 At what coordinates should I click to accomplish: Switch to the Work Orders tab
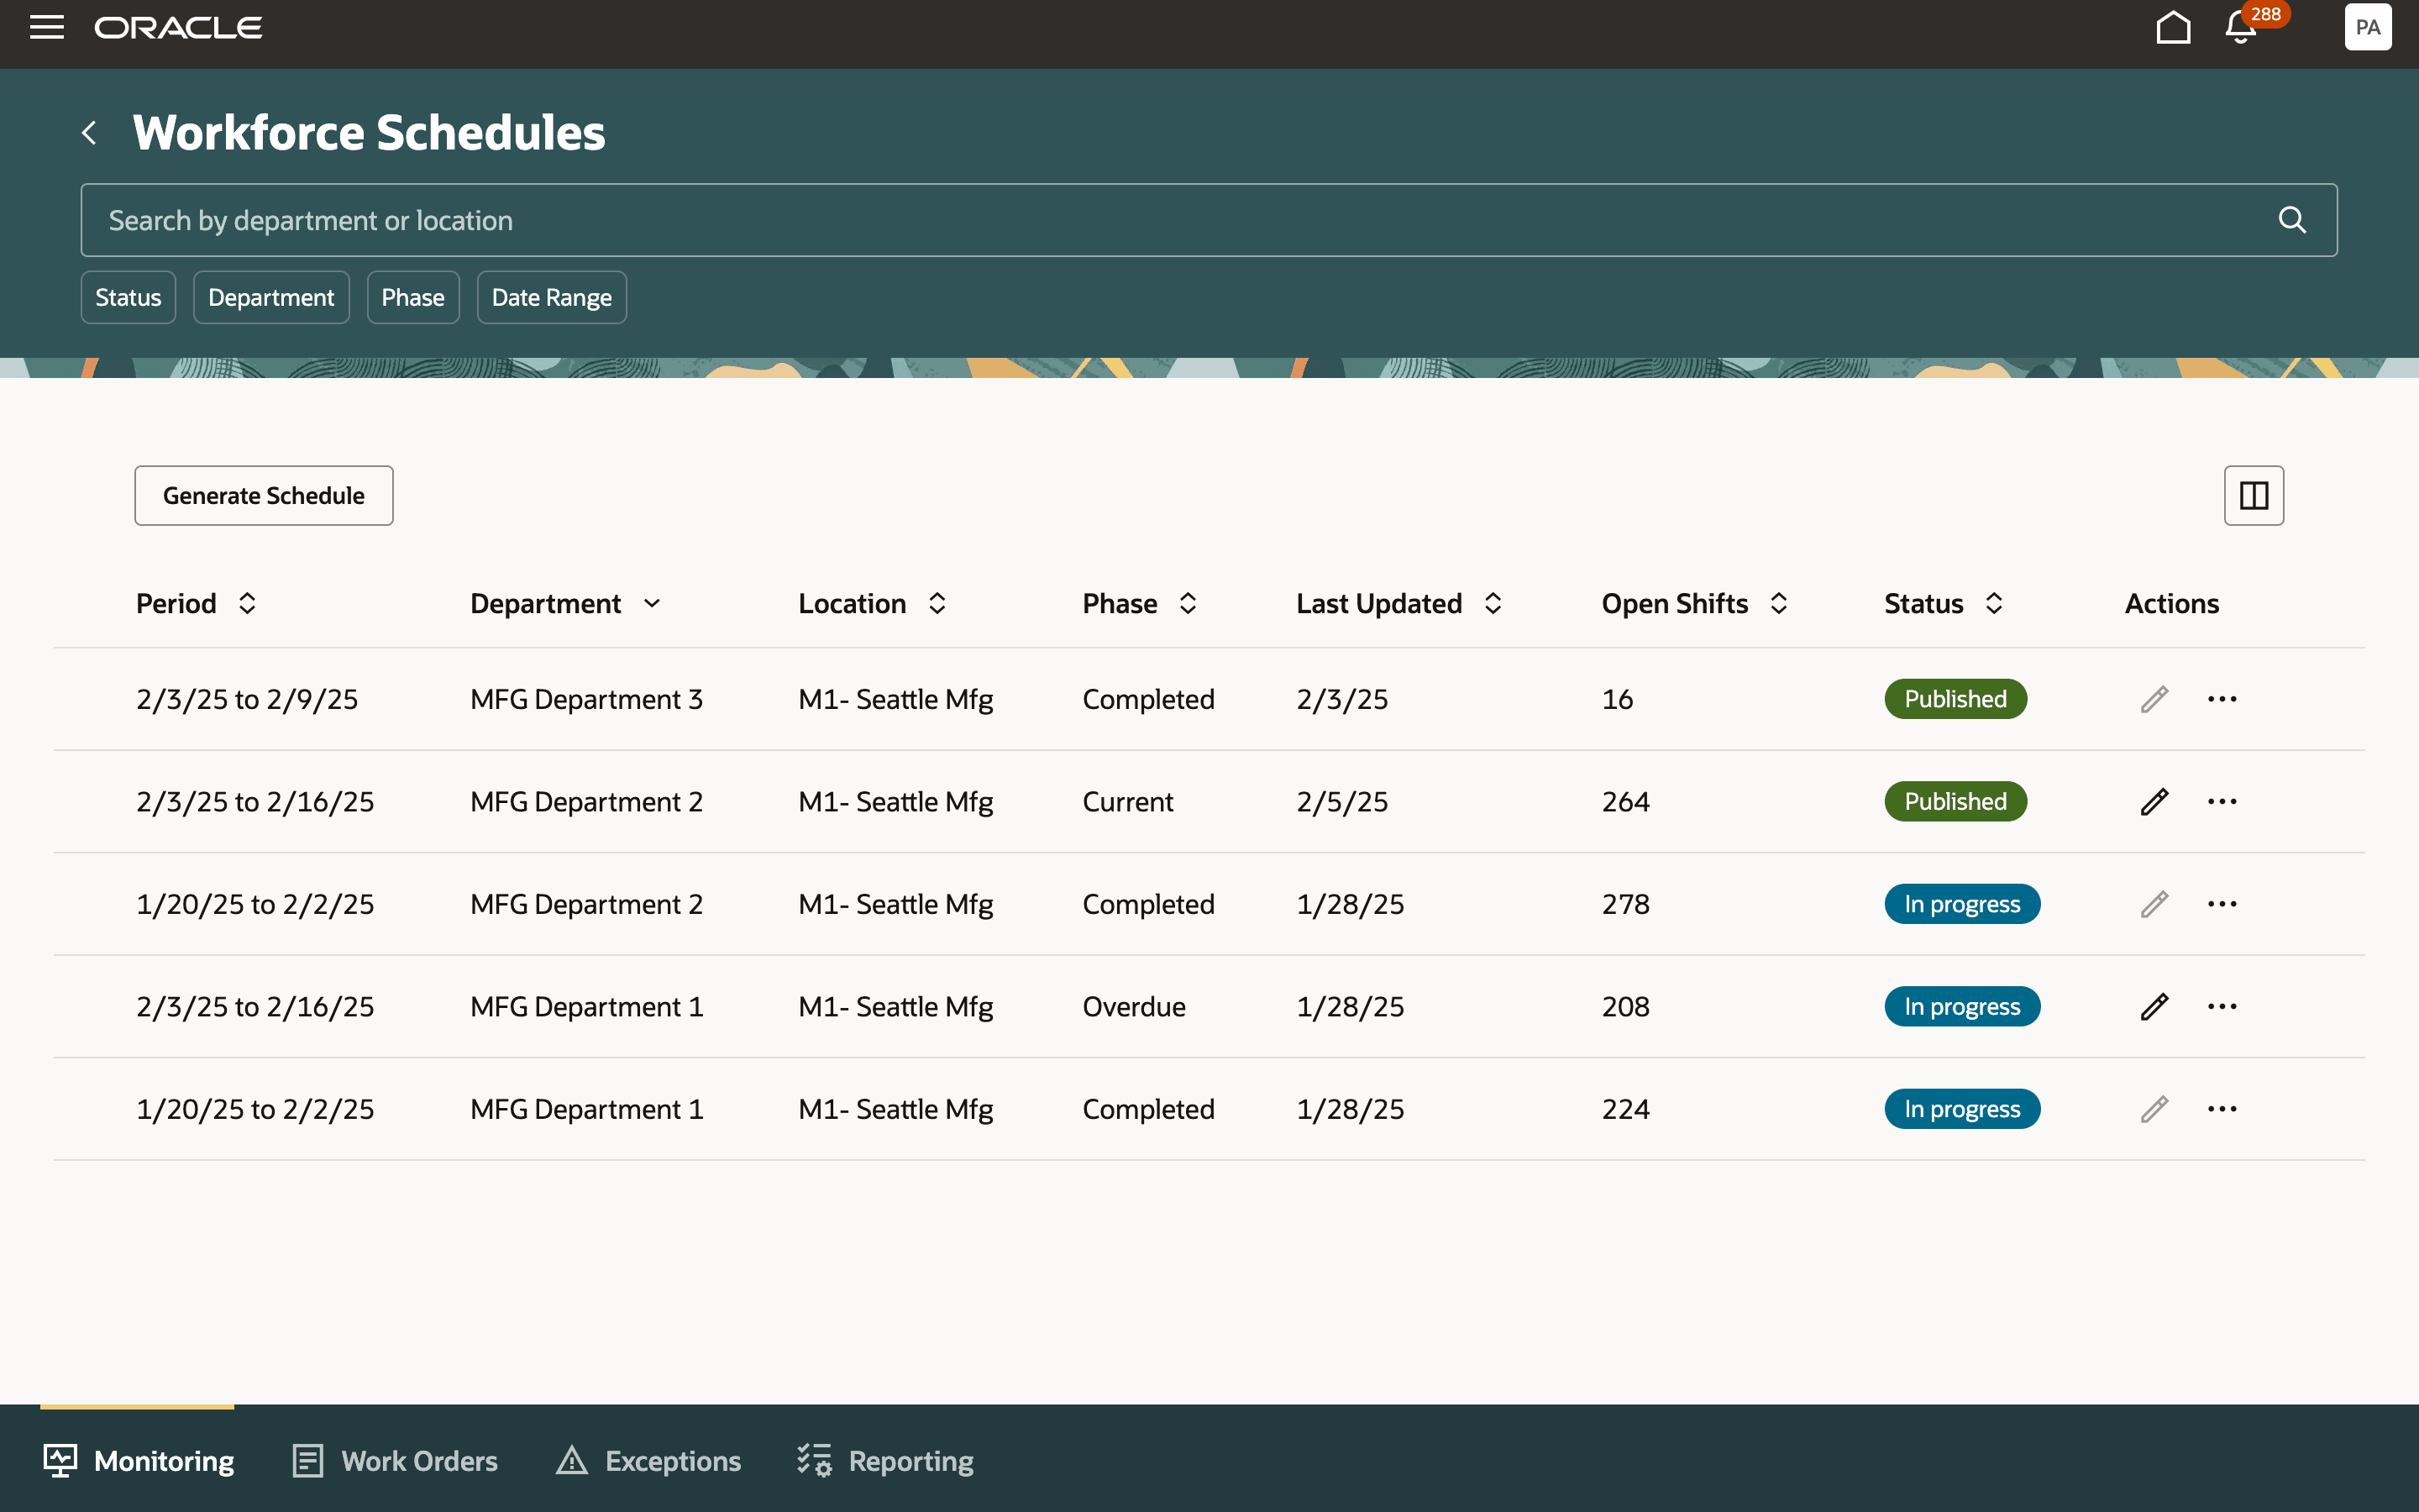pos(395,1461)
